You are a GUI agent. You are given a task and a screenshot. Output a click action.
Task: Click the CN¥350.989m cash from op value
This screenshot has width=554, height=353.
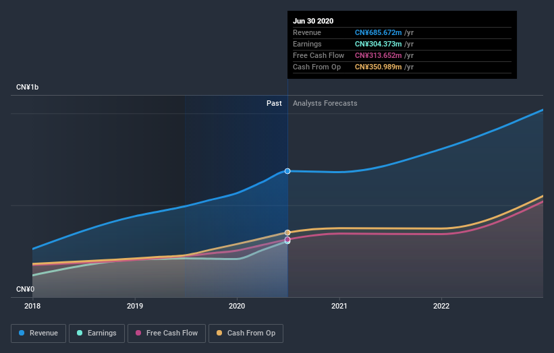point(378,67)
